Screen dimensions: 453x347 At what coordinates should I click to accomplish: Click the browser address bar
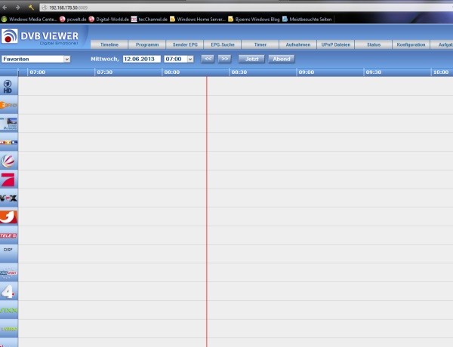click(x=245, y=8)
